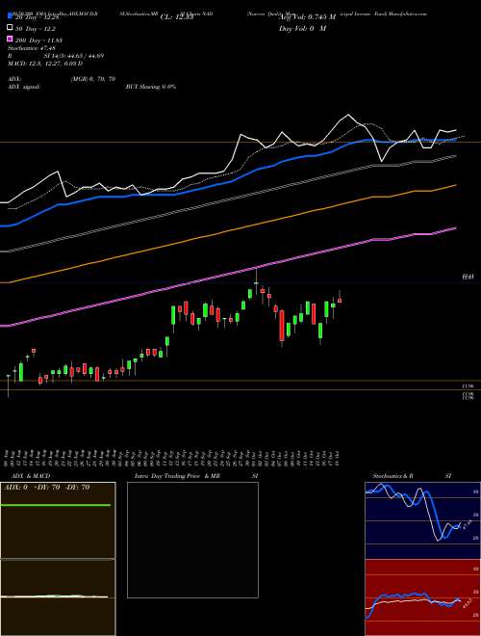
Task: Click the ADX: 0 +DY: 70 -DY: 70 label
Action: (x=46, y=487)
